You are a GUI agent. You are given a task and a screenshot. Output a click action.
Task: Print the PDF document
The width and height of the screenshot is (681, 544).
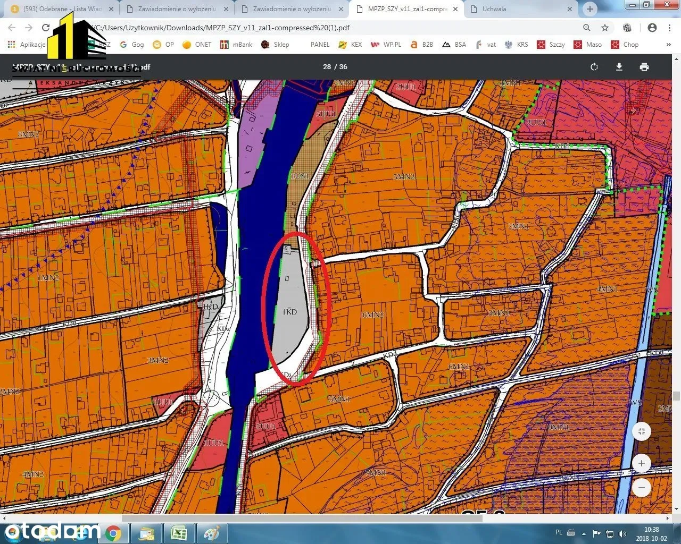(644, 67)
